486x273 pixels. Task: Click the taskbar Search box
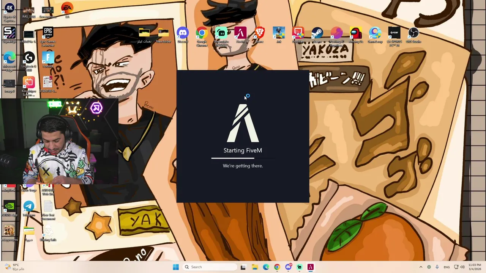pos(210,267)
